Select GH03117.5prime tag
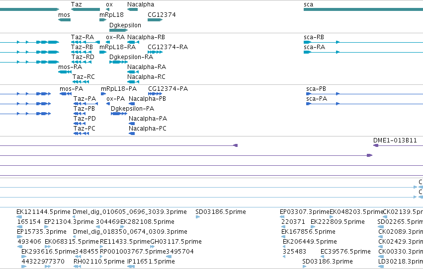Image resolution: width=423 pixels, height=269 pixels. coord(153,247)
